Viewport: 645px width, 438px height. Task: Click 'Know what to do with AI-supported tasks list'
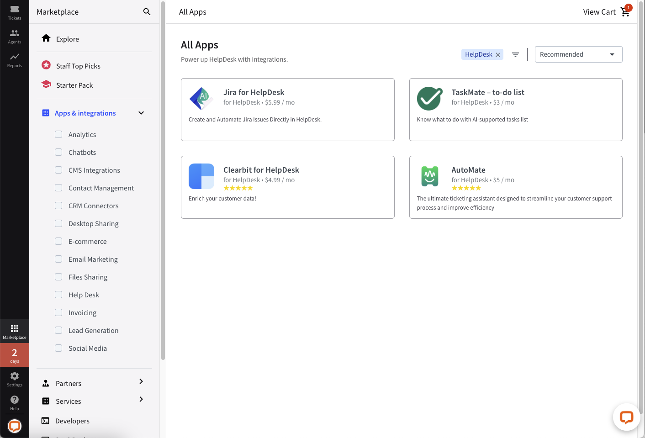(472, 120)
